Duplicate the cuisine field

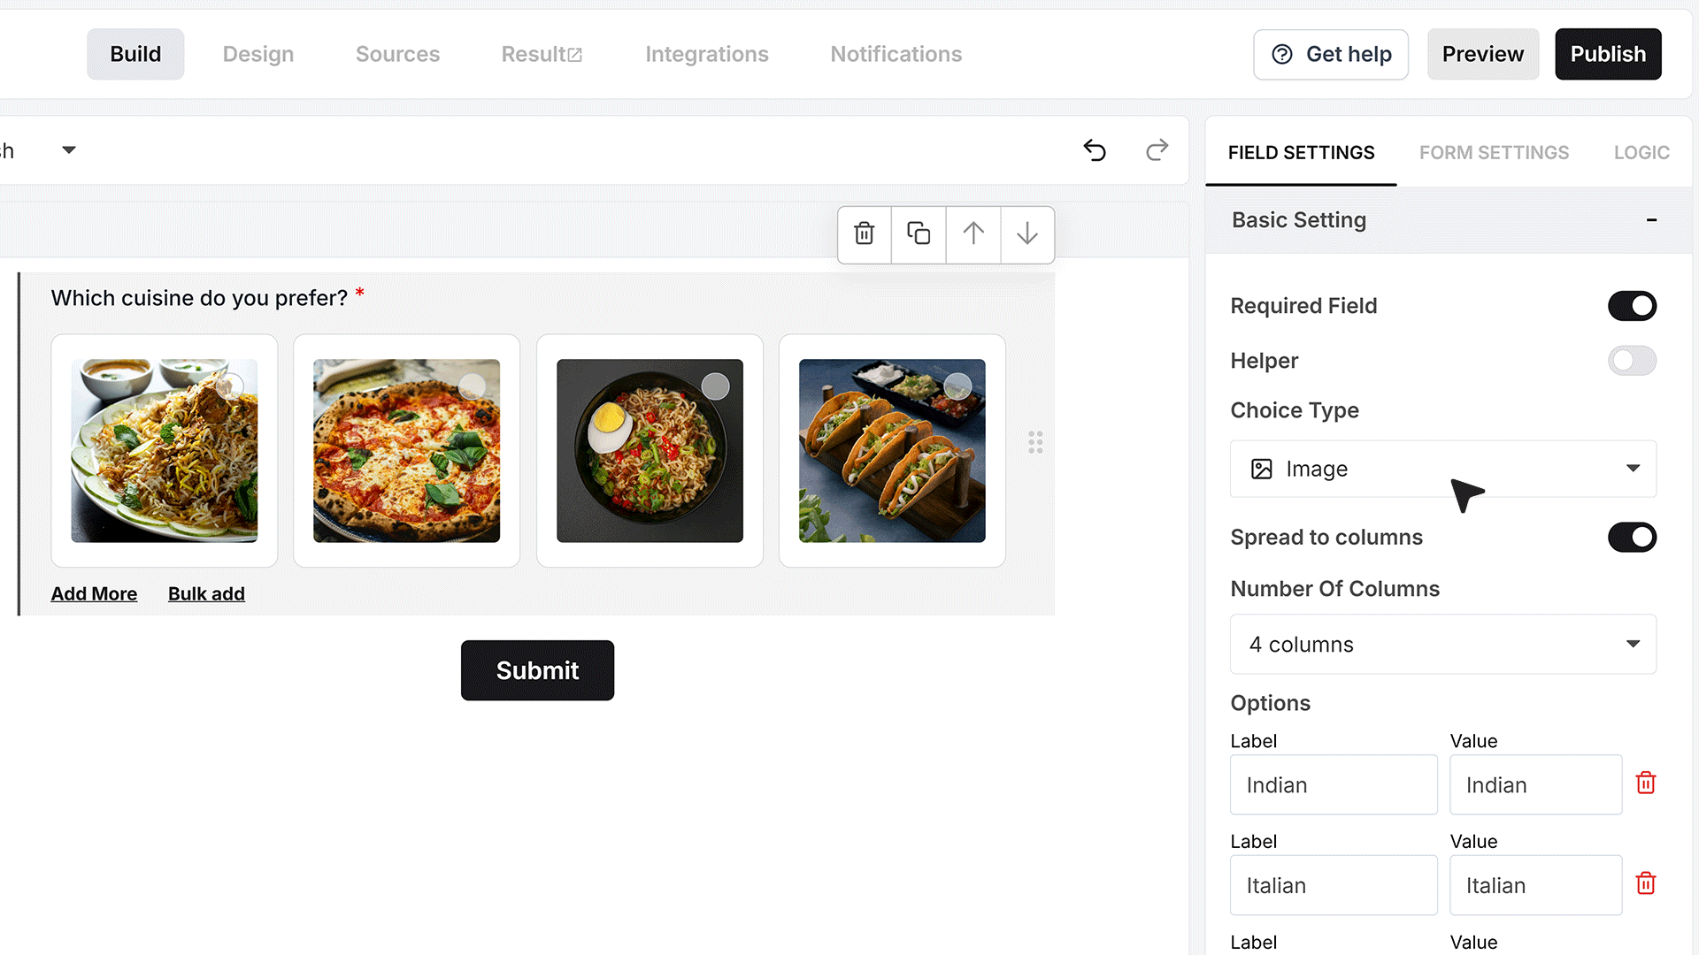pos(919,234)
